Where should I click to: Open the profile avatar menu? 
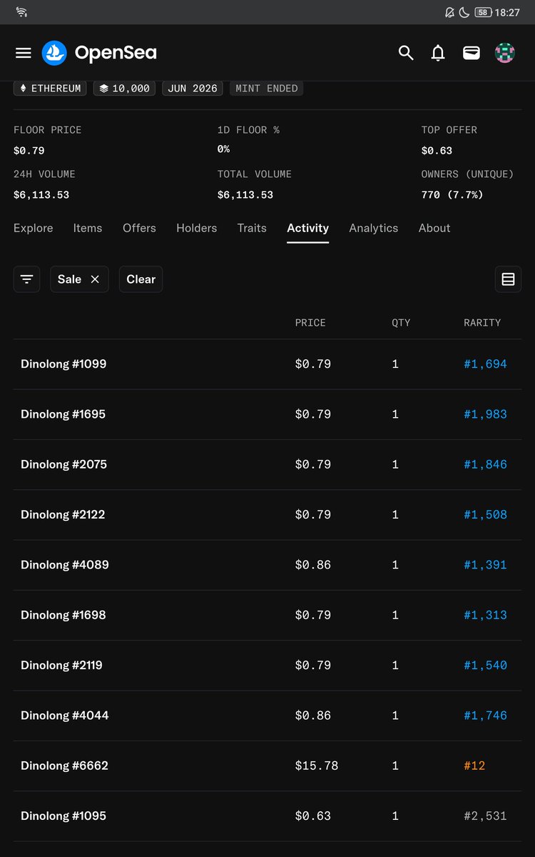(505, 53)
